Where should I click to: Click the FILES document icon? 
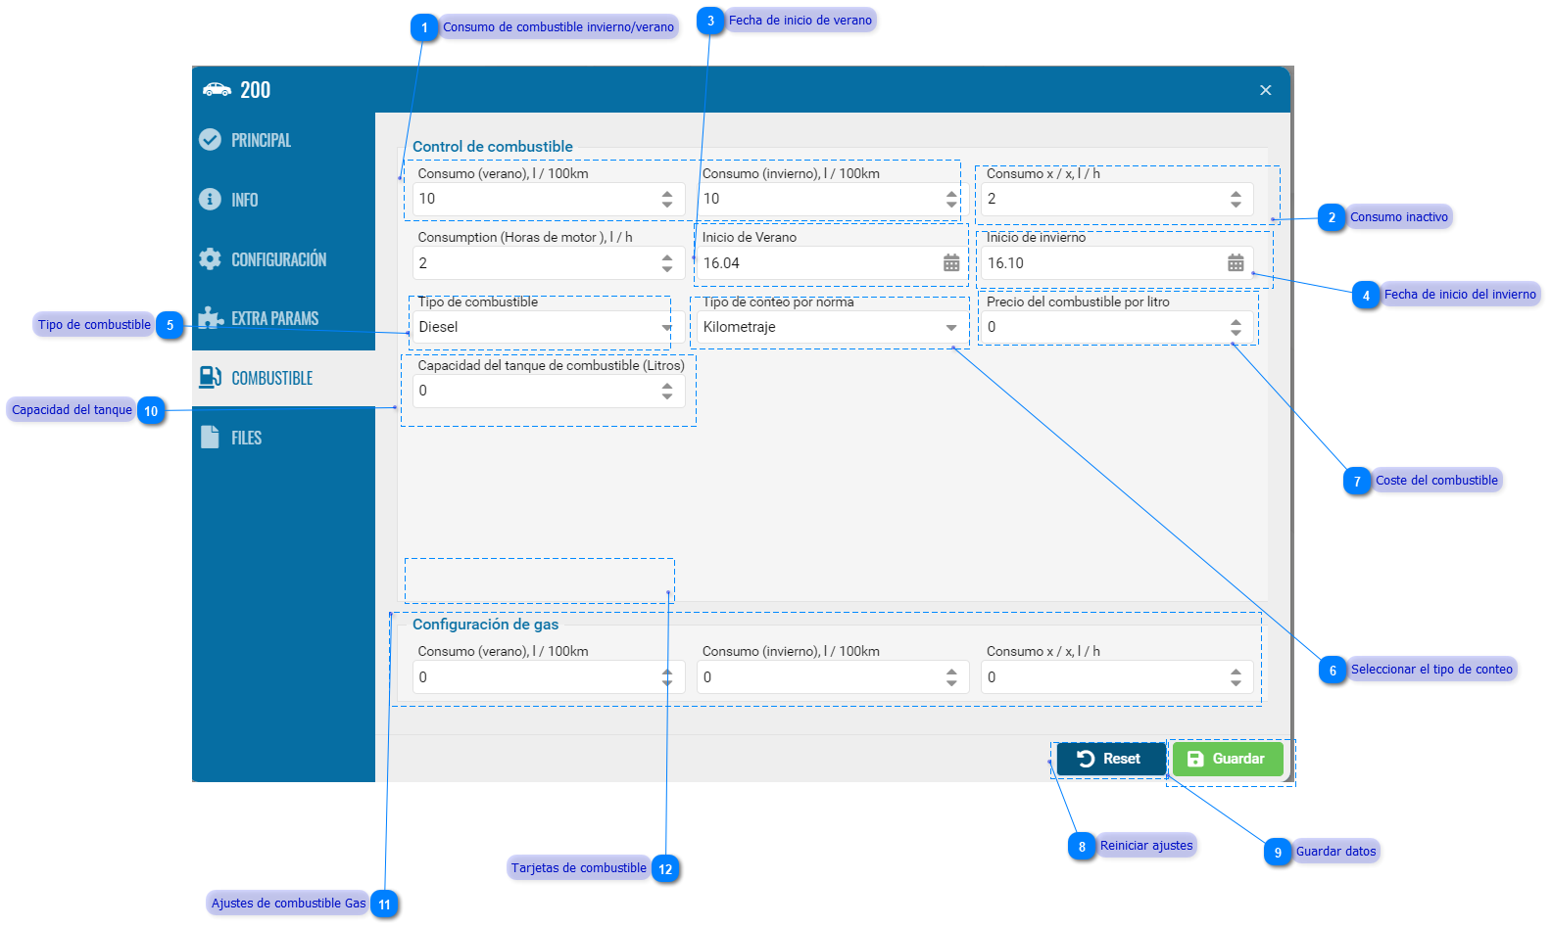point(210,438)
